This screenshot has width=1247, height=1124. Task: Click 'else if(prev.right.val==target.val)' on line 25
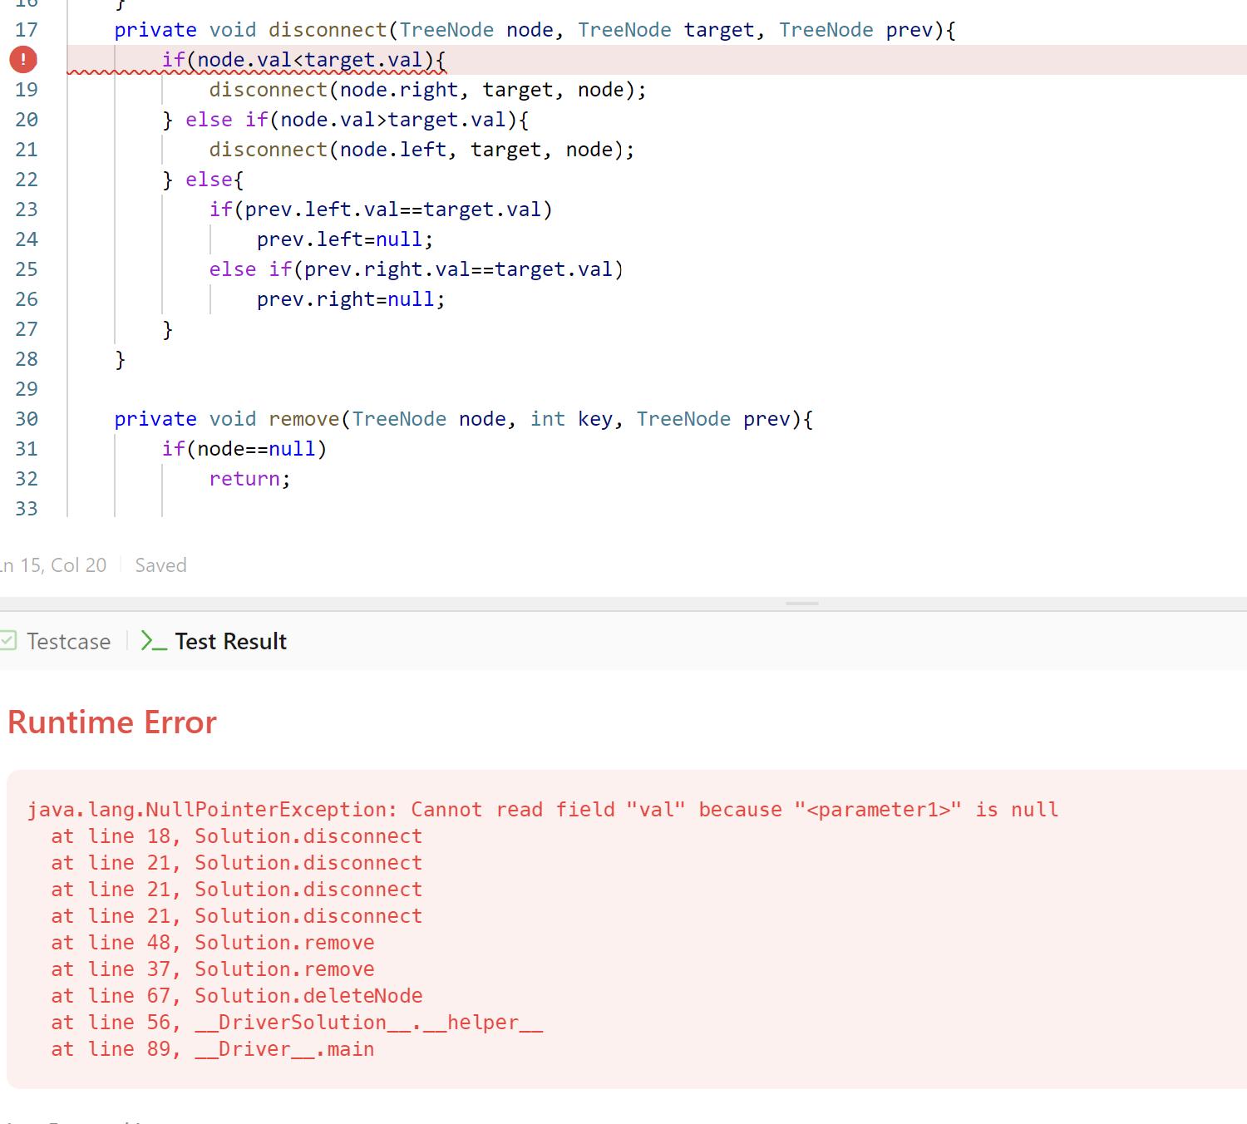[416, 269]
